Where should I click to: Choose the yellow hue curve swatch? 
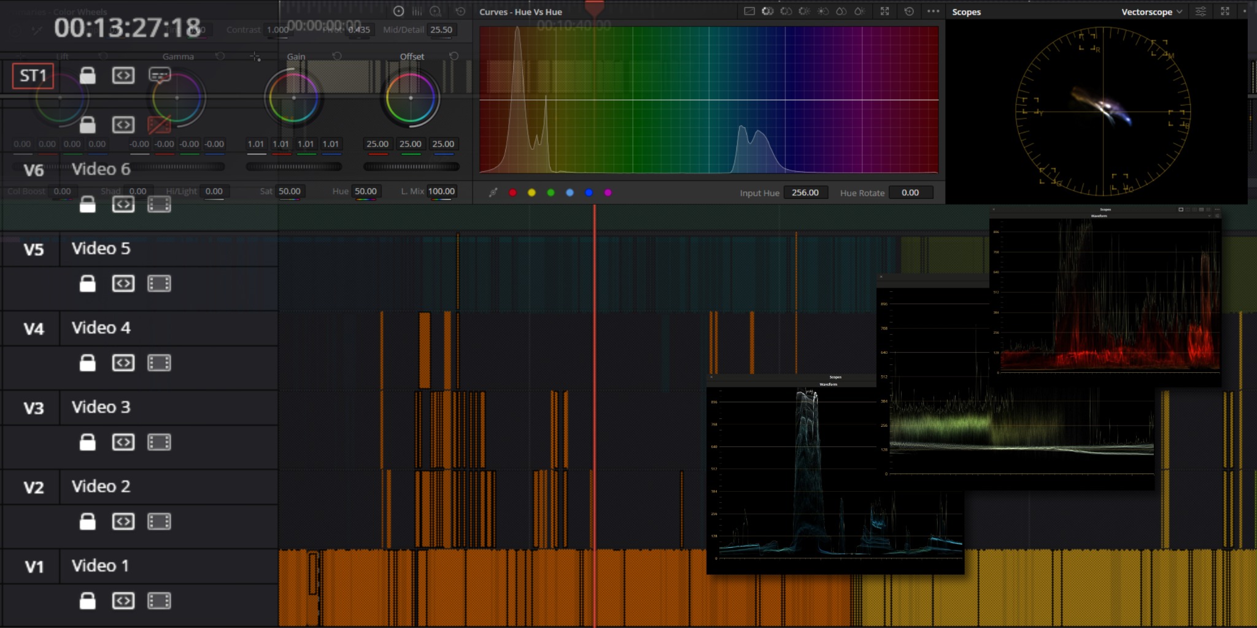[532, 193]
